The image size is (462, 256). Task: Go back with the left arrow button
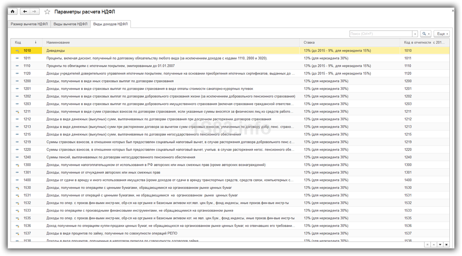point(25,11)
